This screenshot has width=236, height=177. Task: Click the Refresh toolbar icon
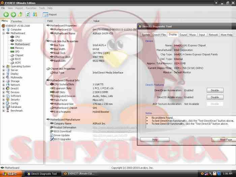pyautogui.click(x=28, y=14)
